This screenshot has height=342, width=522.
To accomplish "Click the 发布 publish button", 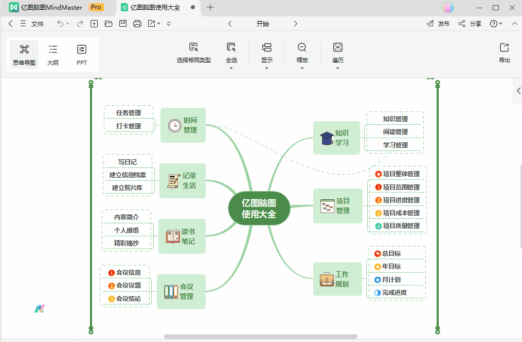I will click(438, 24).
